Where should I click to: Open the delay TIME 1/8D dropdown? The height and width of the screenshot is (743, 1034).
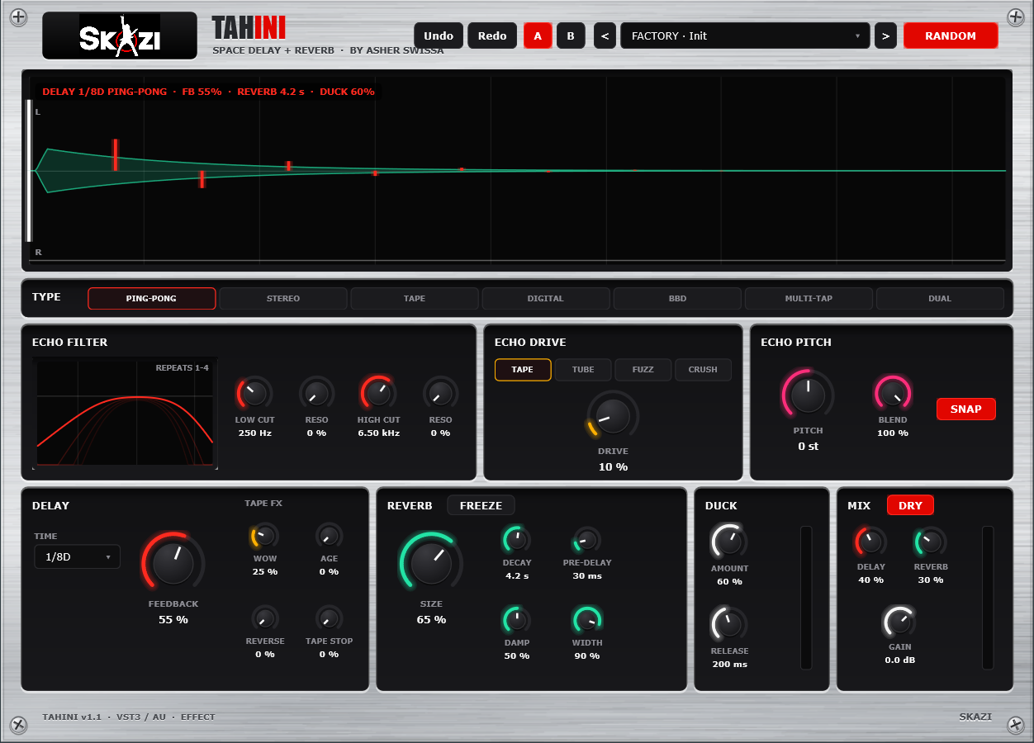click(x=77, y=556)
